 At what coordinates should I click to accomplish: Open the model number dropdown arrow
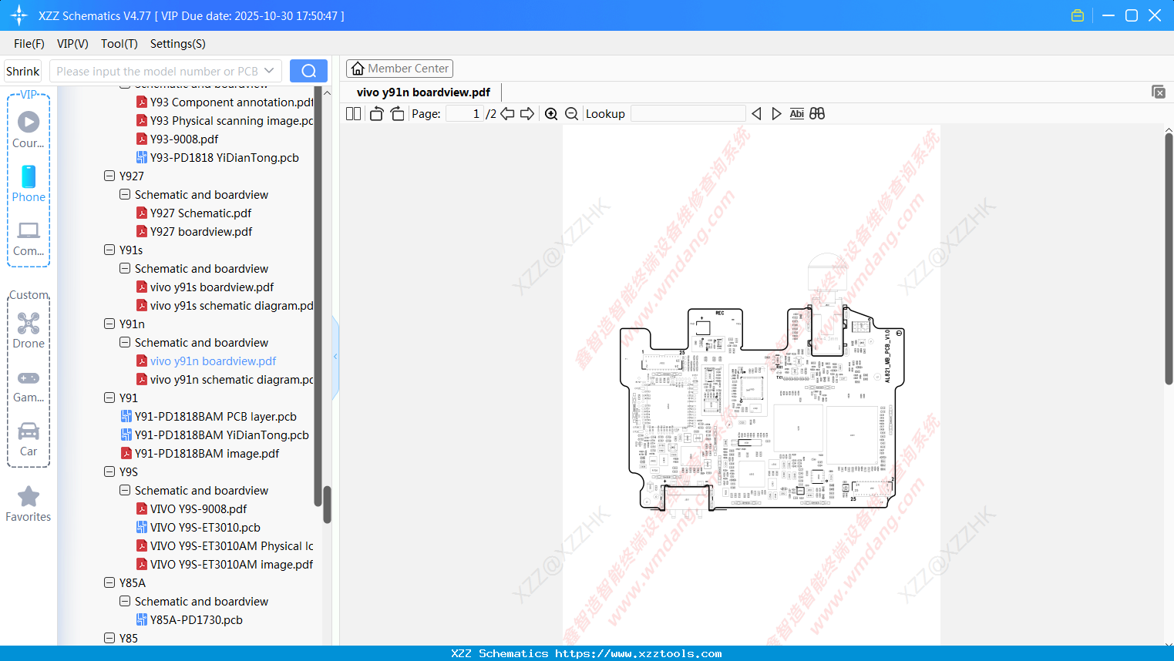coord(269,71)
